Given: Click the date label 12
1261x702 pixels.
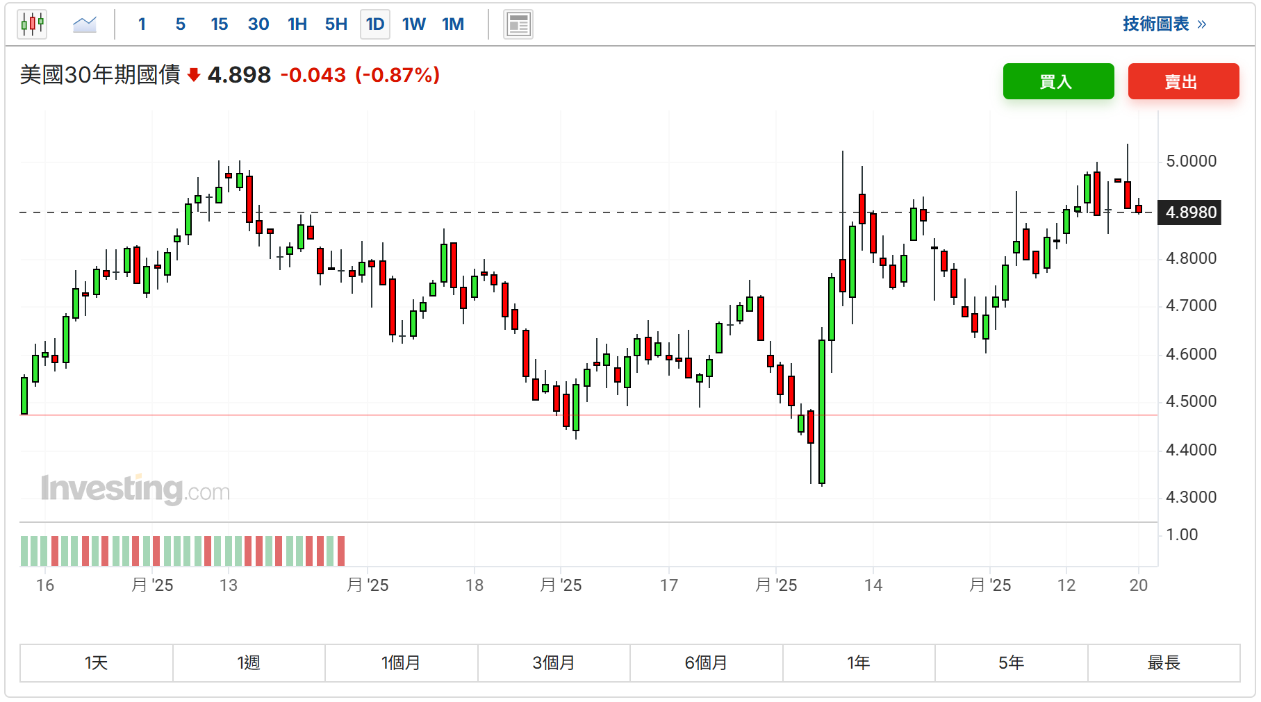Looking at the screenshot, I should click(1066, 585).
